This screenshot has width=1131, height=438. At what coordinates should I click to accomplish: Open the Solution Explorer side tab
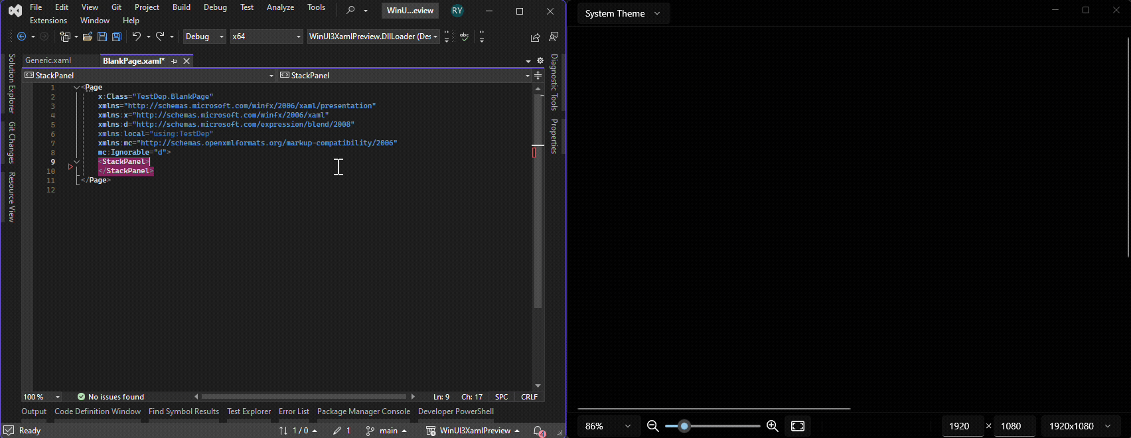click(x=11, y=84)
